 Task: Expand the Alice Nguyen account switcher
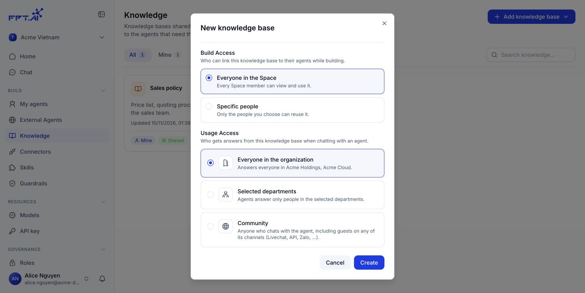click(x=86, y=279)
